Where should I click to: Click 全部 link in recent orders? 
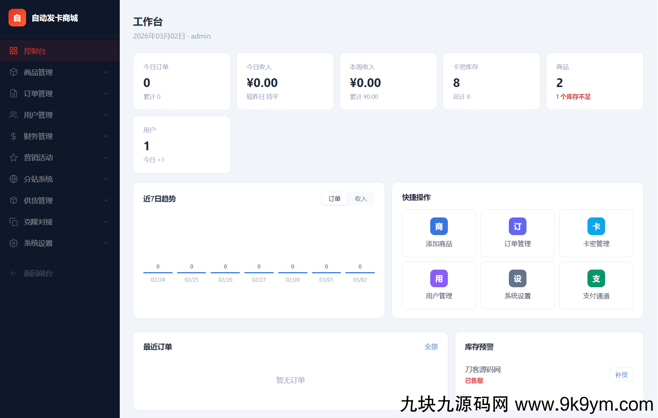pos(431,346)
